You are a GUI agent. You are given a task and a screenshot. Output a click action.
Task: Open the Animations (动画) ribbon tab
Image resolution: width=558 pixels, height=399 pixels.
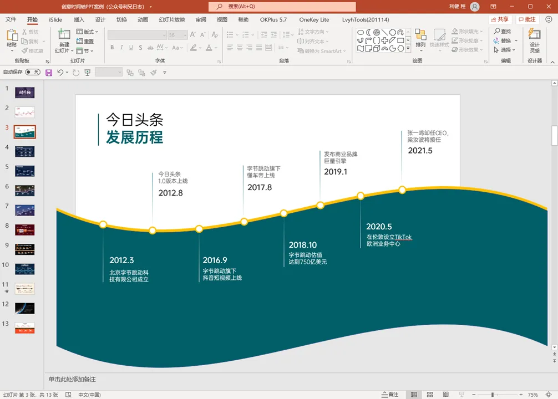pyautogui.click(x=143, y=19)
